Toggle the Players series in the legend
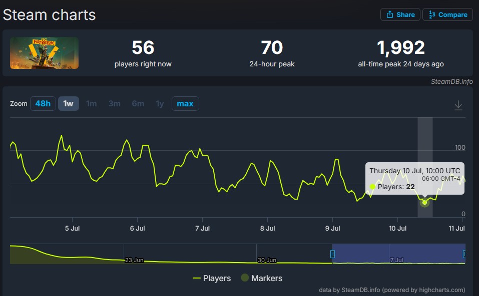 click(212, 278)
